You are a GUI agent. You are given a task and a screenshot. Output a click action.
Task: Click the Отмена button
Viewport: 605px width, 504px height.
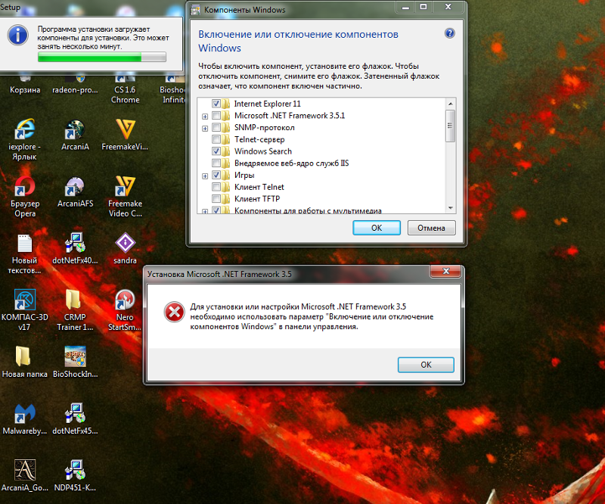tap(431, 228)
